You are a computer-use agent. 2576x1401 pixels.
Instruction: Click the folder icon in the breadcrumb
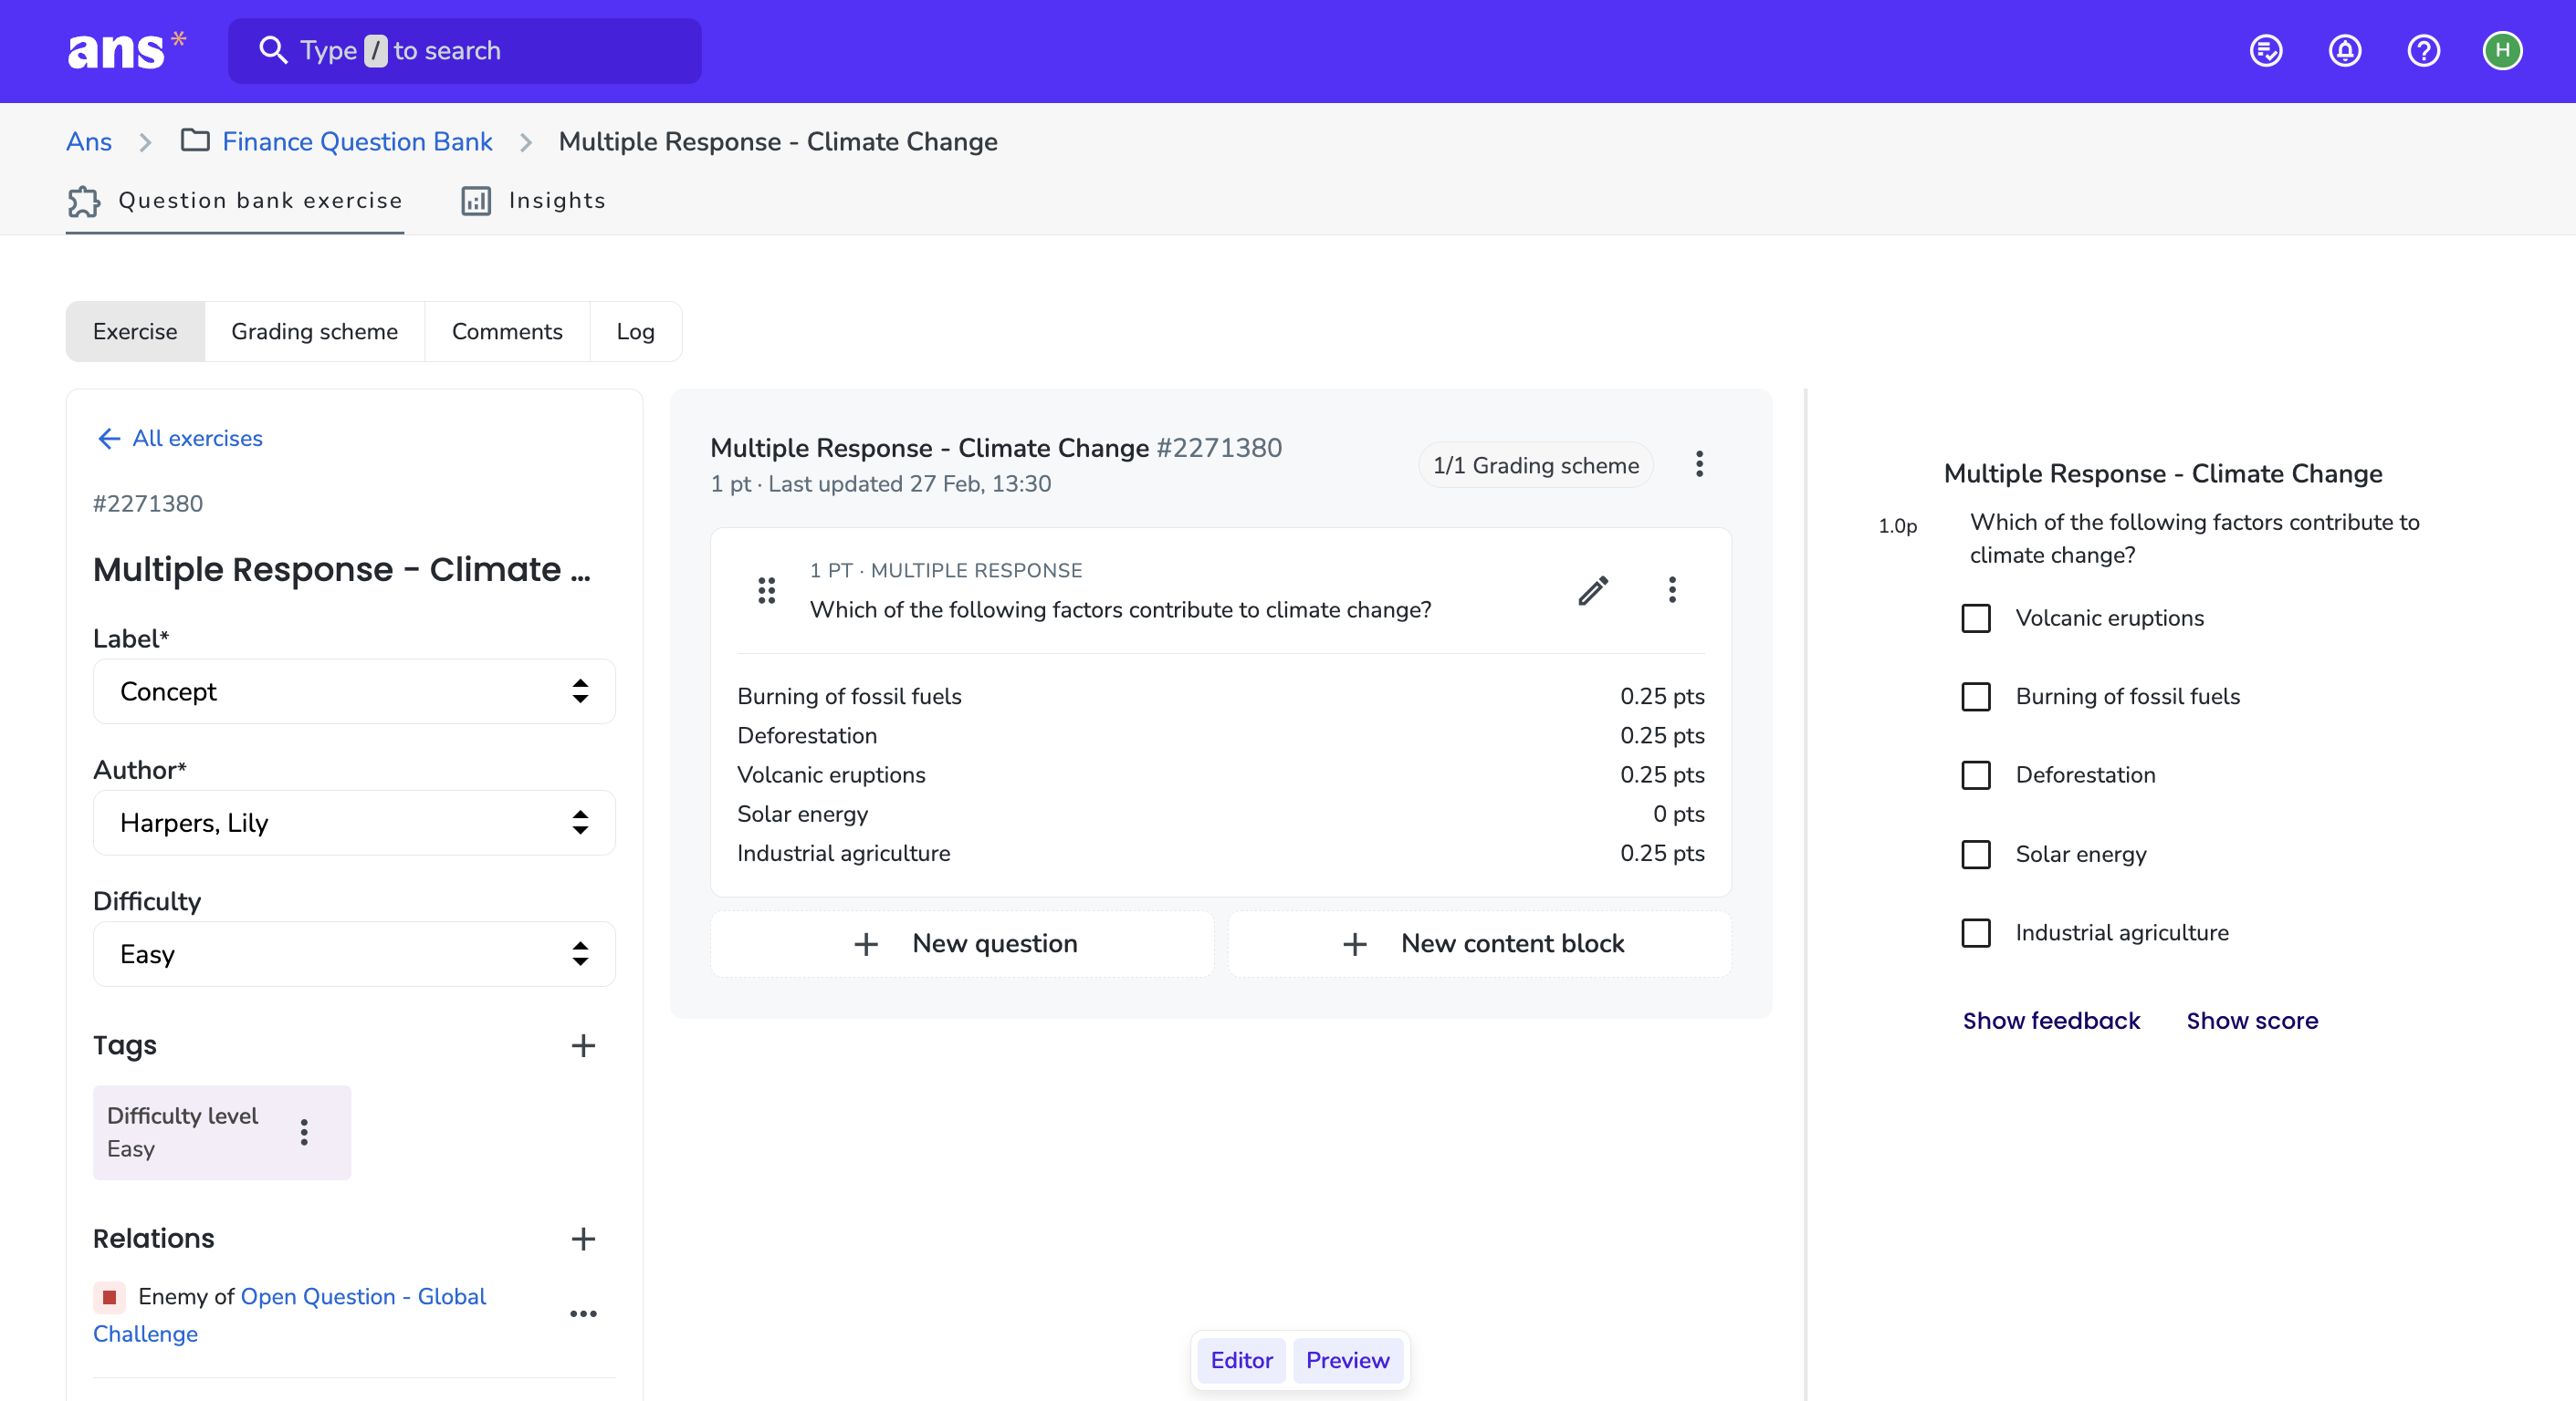(195, 140)
